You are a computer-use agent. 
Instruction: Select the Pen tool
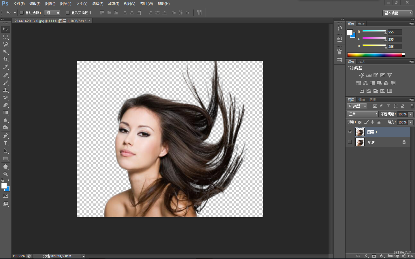pyautogui.click(x=5, y=136)
